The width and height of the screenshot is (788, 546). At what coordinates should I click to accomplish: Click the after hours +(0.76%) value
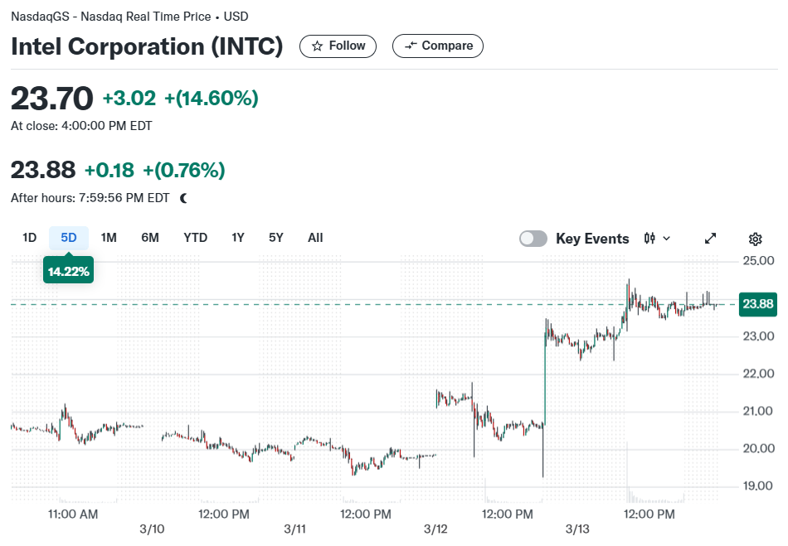[184, 171]
